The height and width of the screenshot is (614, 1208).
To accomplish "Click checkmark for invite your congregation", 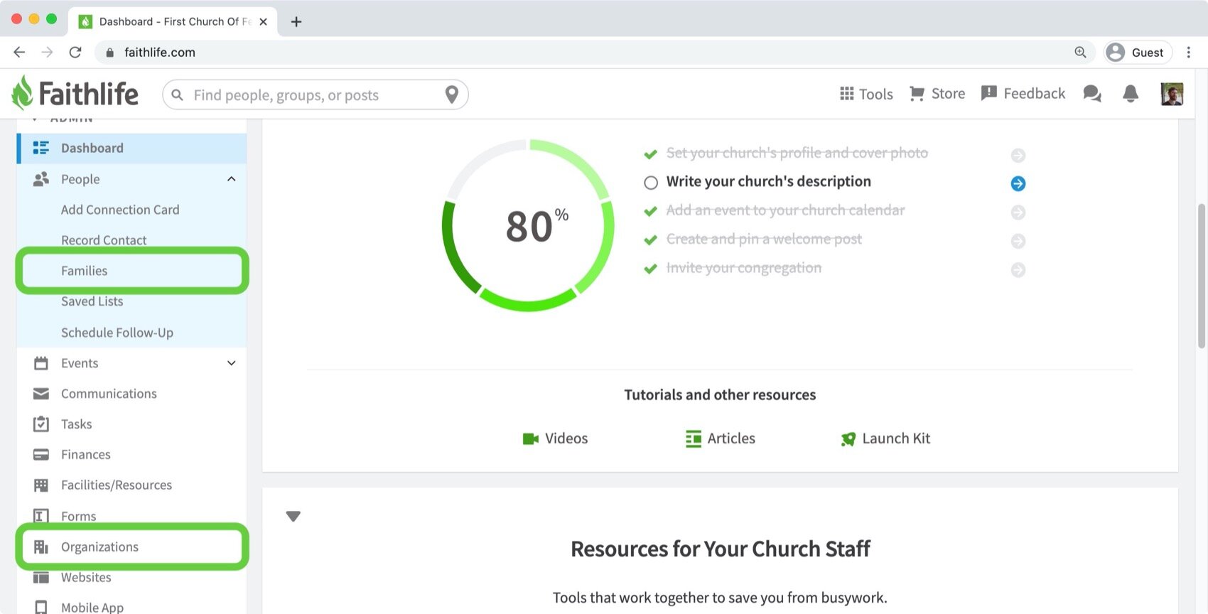I will coord(650,269).
